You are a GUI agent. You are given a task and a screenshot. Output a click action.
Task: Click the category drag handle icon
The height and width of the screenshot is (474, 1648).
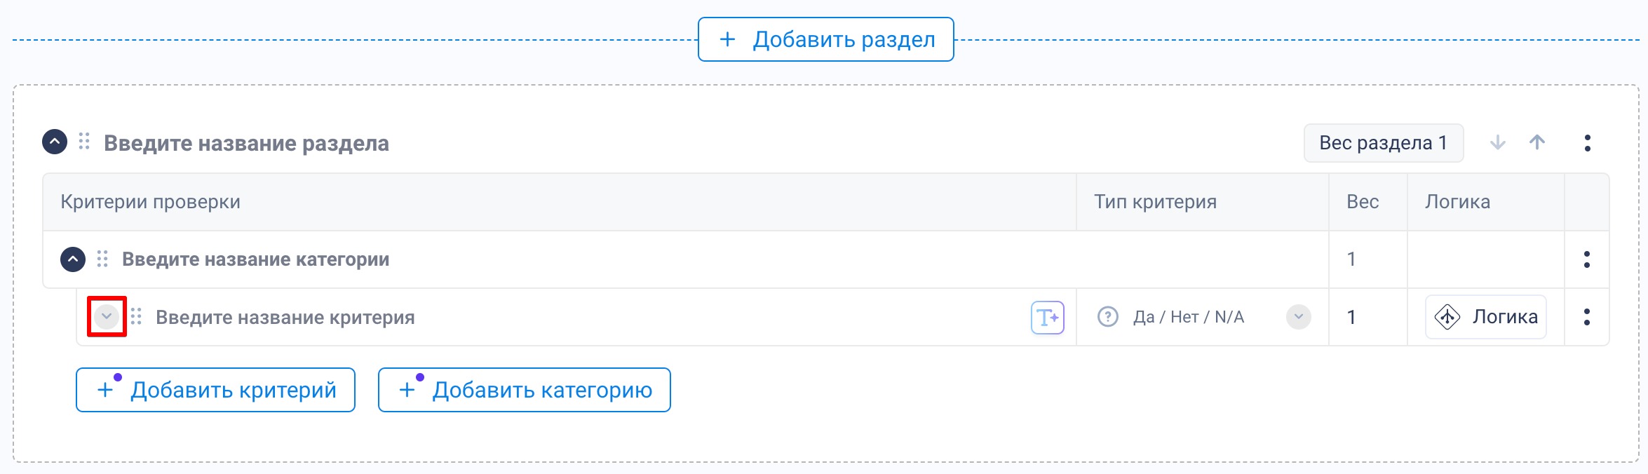click(x=102, y=259)
